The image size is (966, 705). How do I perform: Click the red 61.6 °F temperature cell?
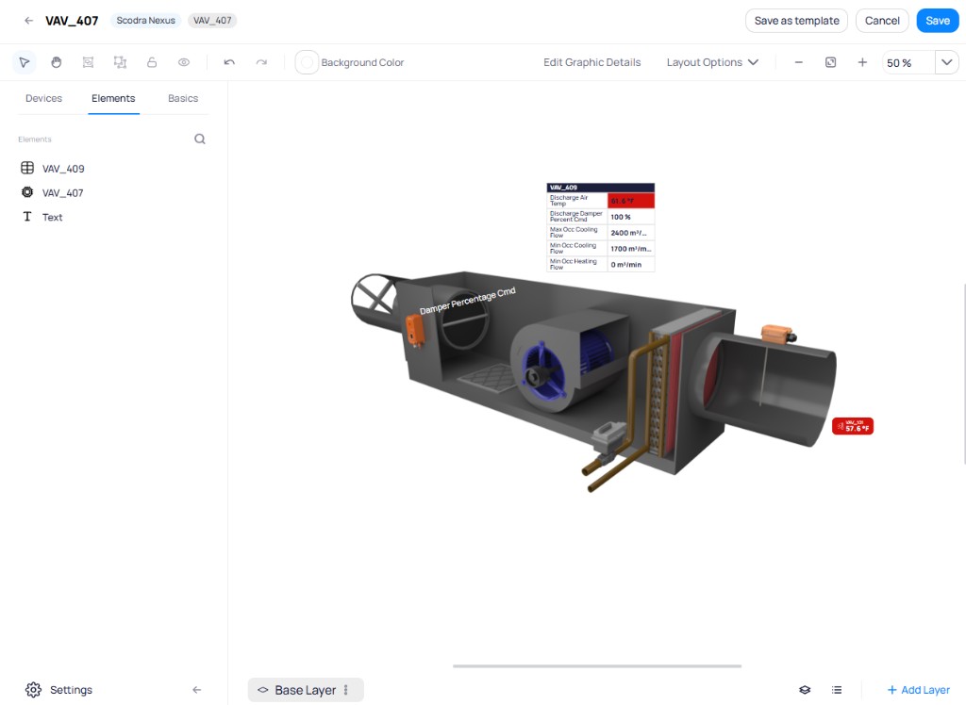(631, 201)
